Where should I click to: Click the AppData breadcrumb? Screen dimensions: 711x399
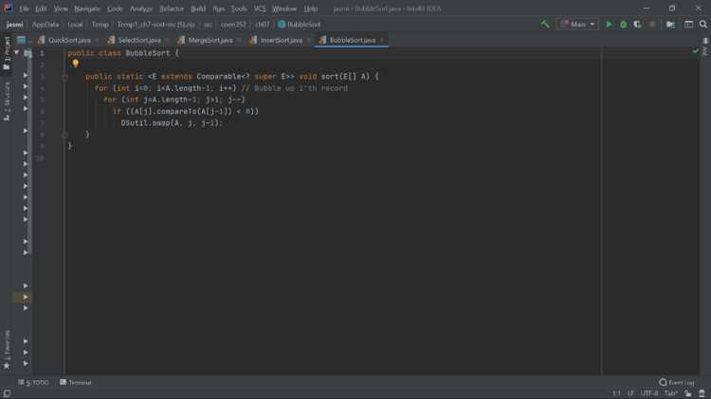pyautogui.click(x=46, y=25)
